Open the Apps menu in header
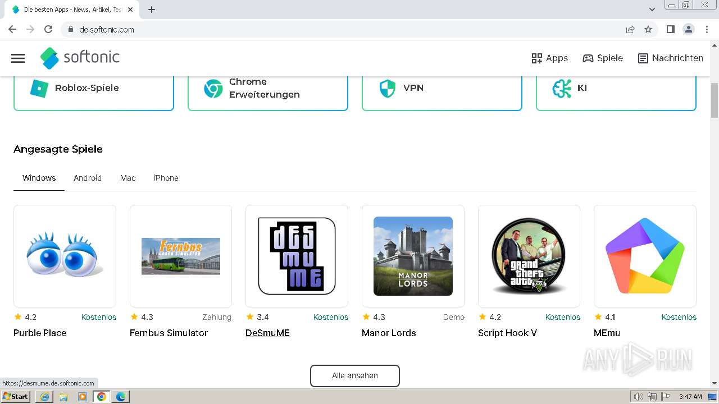The width and height of the screenshot is (719, 404). pos(549,58)
